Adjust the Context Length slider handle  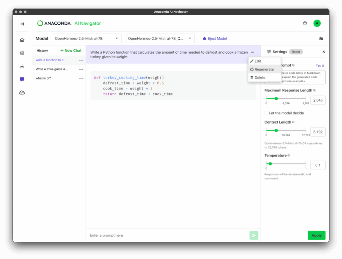[x=276, y=130]
